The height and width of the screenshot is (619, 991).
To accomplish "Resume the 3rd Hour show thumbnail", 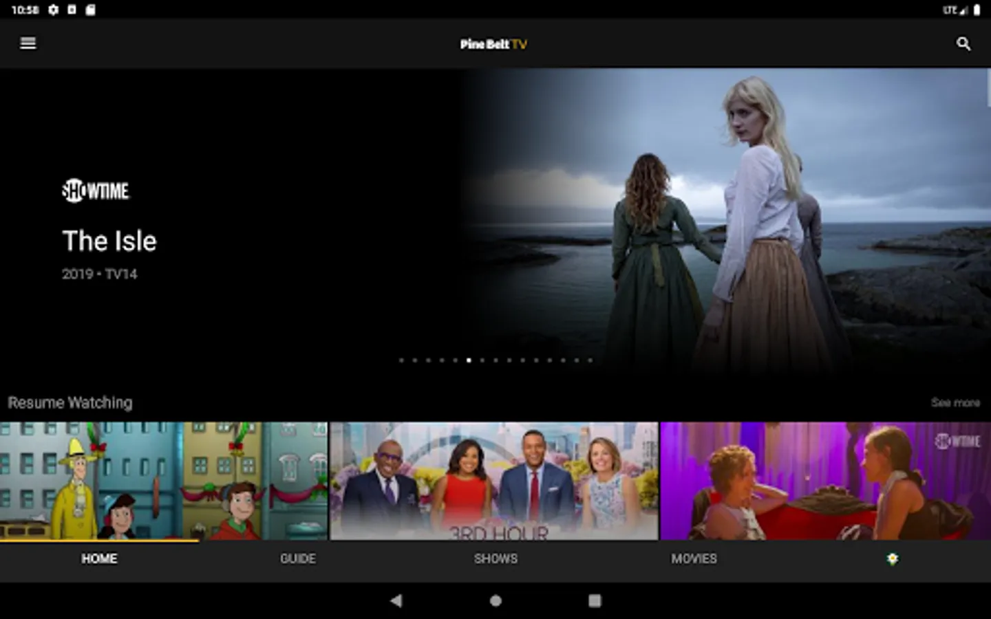I will 494,481.
